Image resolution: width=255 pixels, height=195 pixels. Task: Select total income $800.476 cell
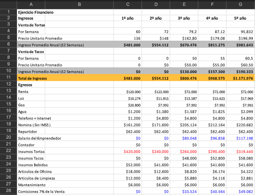pyautogui.click(x=184, y=78)
